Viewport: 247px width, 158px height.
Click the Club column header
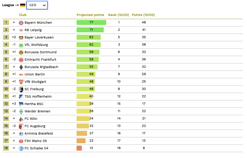coord(23,15)
